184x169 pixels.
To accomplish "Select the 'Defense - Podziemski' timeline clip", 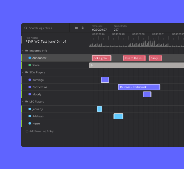I will pos(139,87).
